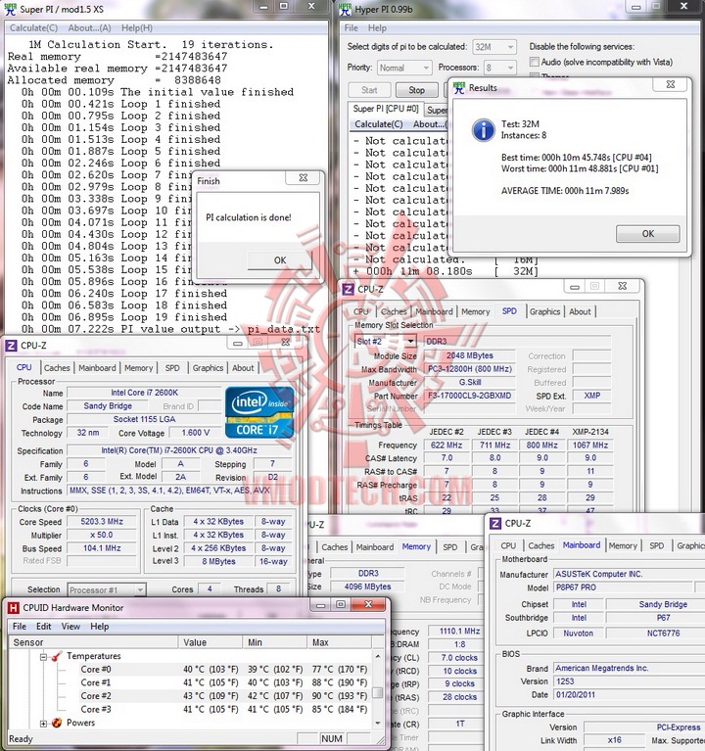
Task: Switch to Super PI [CPU #0] tab
Action: [x=386, y=109]
